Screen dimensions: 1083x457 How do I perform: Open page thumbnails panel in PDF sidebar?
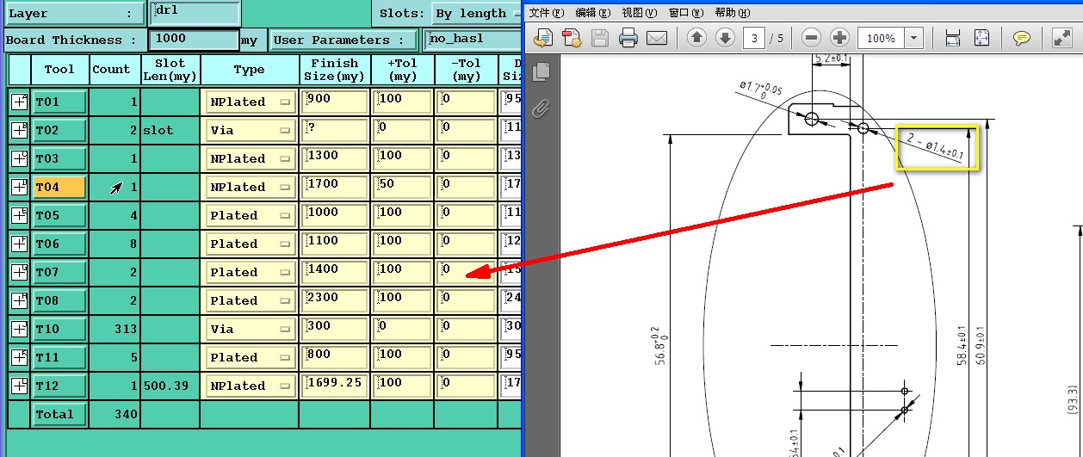[x=541, y=73]
